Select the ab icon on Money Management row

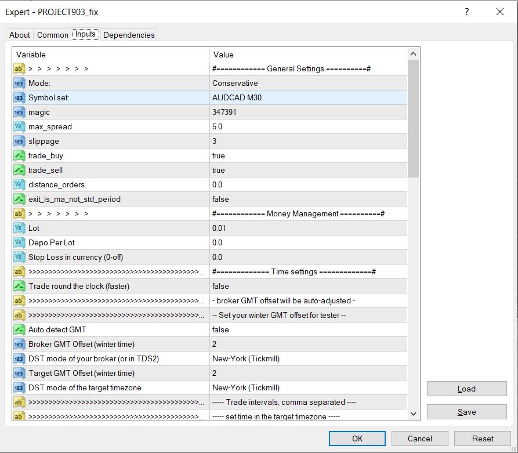[x=20, y=213]
